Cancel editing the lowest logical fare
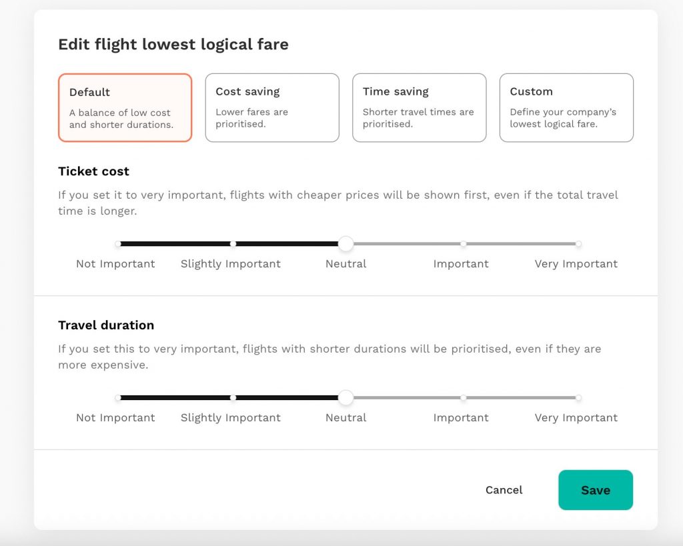683x546 pixels. 504,490
